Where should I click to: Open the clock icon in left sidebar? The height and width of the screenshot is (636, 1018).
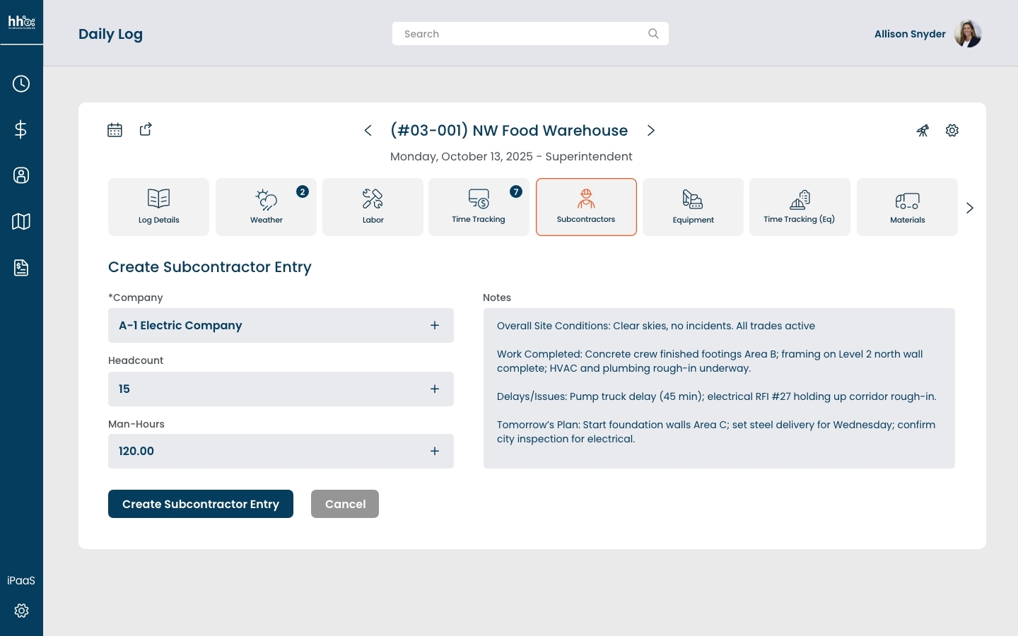pos(21,84)
